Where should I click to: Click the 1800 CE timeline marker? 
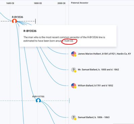click(38, 3)
